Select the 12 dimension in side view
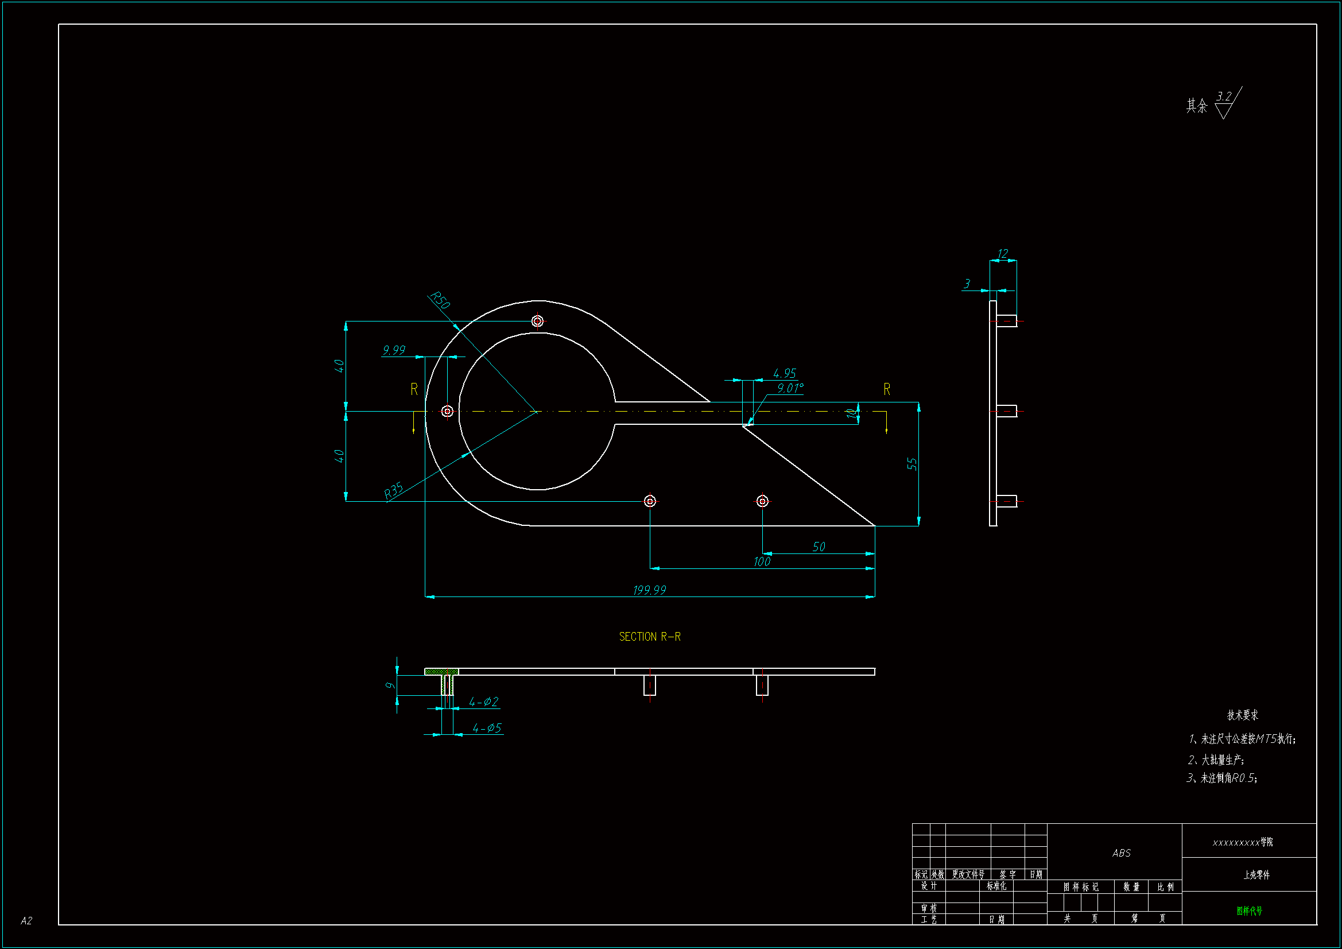Screen dimensions: 1342x949 (1002, 253)
